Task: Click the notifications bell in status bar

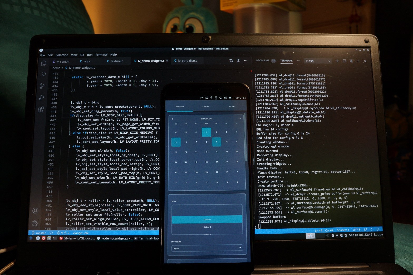Action: [378, 229]
